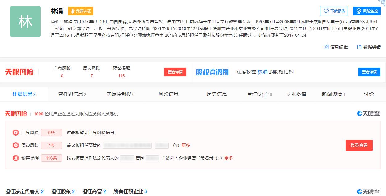The height and width of the screenshot is (196, 386).
Task: Select the 担任股东 2 filter
Action: pos(63,192)
